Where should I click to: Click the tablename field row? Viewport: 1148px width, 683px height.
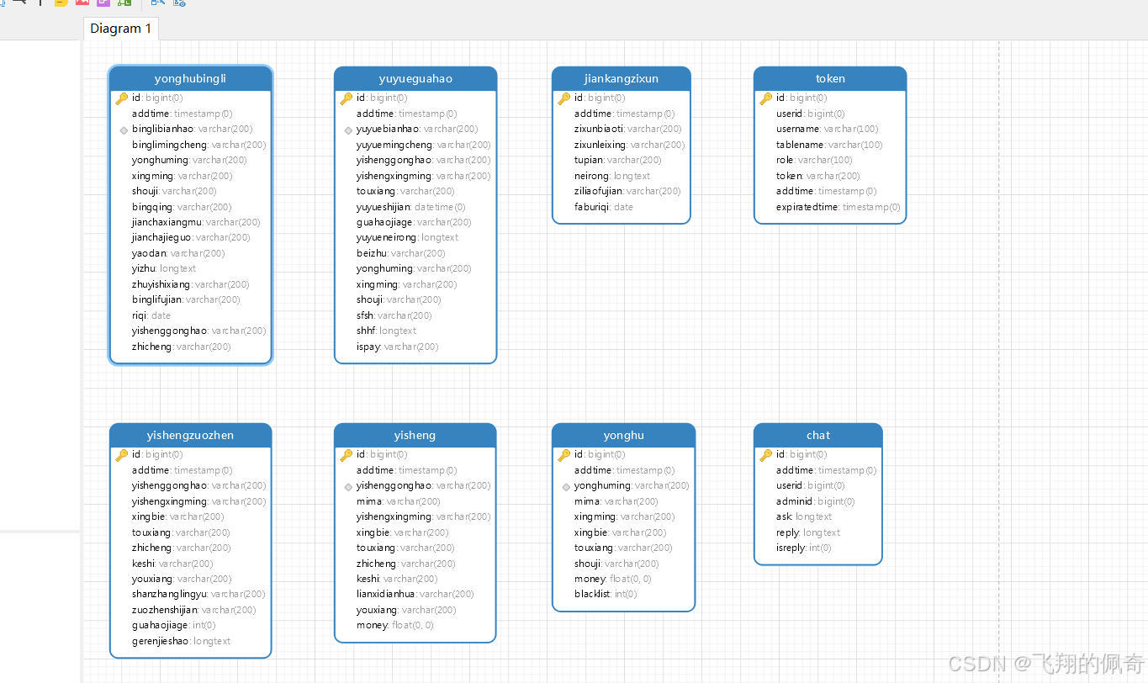pos(829,145)
